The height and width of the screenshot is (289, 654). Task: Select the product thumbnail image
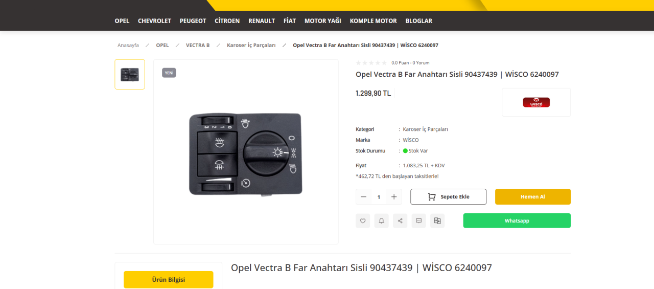click(130, 74)
